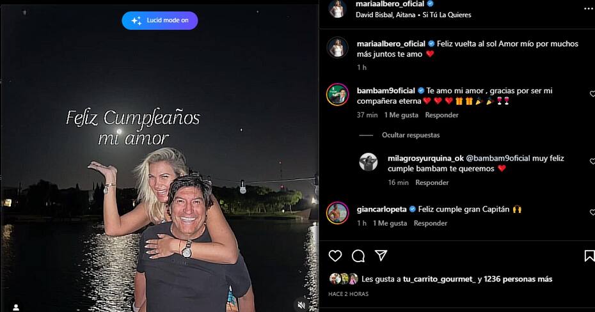The image size is (595, 312).
Task: Open the three-dot more options menu
Action: tap(589, 9)
